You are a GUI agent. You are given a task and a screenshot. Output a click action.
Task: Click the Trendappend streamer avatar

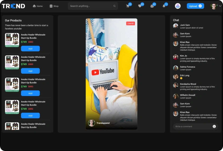[x=91, y=123]
